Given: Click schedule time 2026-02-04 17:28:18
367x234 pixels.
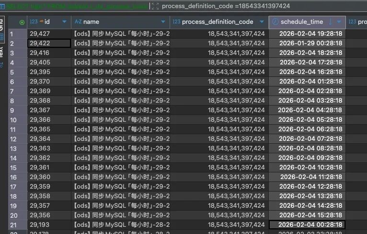Looking at the screenshot, I should (307, 63).
